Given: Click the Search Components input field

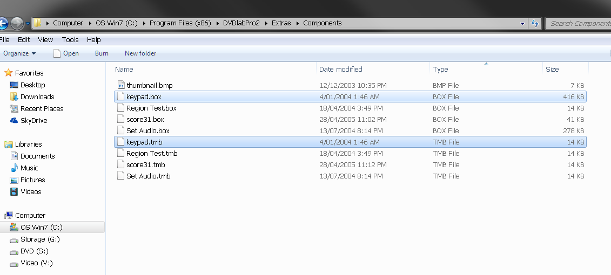Looking at the screenshot, I should (x=578, y=23).
